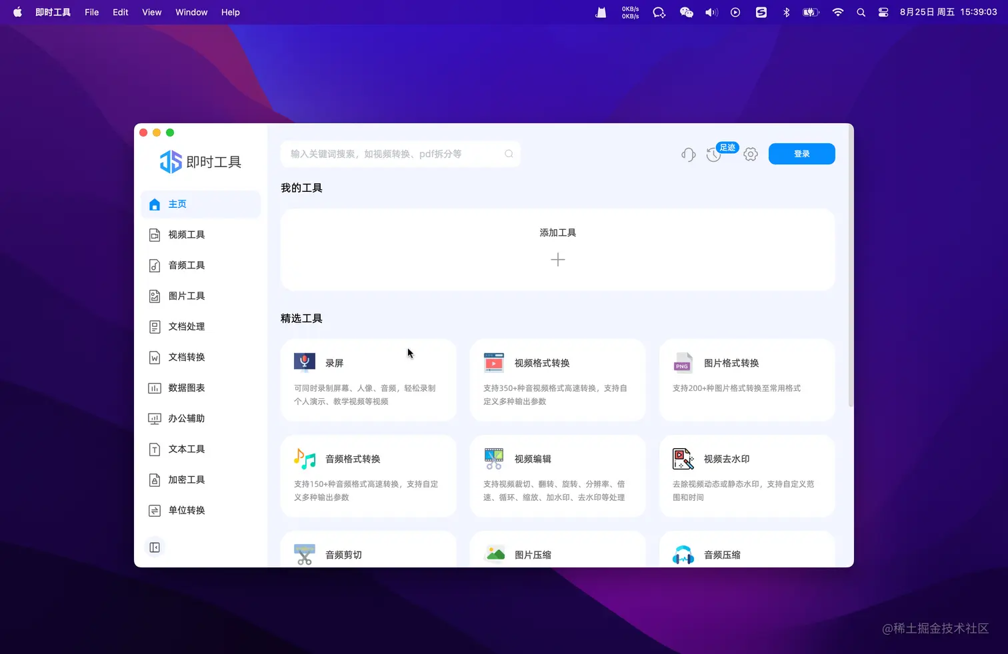Viewport: 1008px width, 654px height.
Task: Open the 录屏 screen recording tool
Action: point(369,380)
